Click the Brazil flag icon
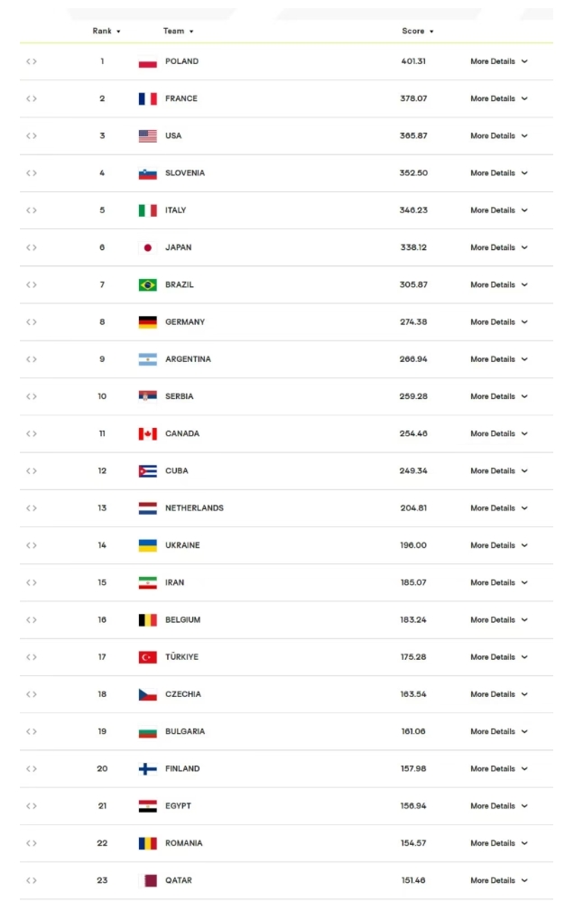Screen dimensions: 574x901 pos(148,285)
